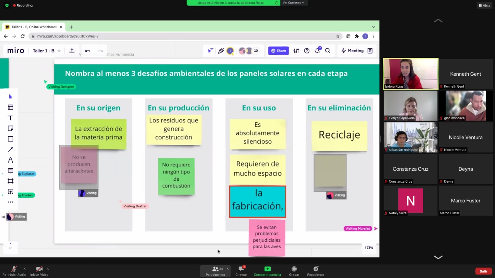Open Miro notifications bell
The image size is (495, 278).
tap(317, 51)
